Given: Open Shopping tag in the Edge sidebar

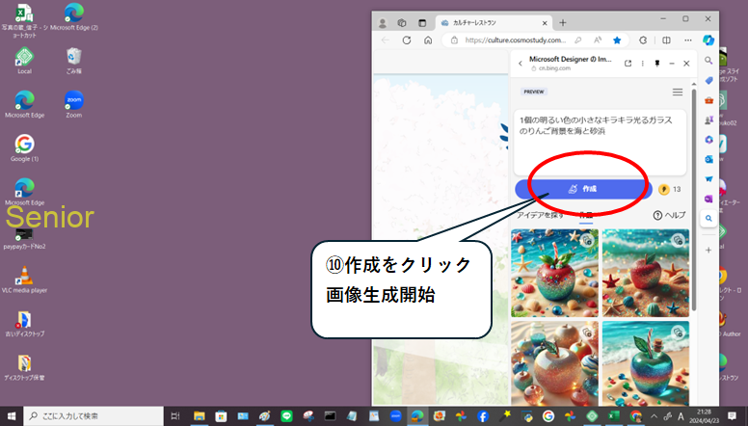Looking at the screenshot, I should tap(708, 81).
